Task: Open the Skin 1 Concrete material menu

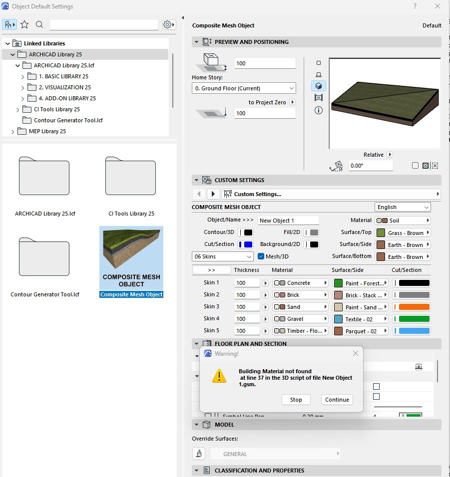Action: click(300, 283)
